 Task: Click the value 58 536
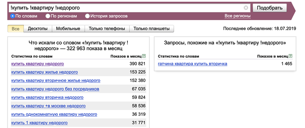pos(139,106)
